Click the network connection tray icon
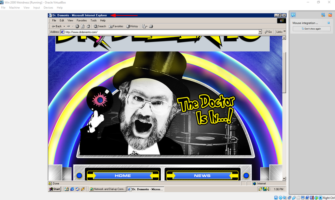Viewport: 335px width, 200px height. coord(264,189)
